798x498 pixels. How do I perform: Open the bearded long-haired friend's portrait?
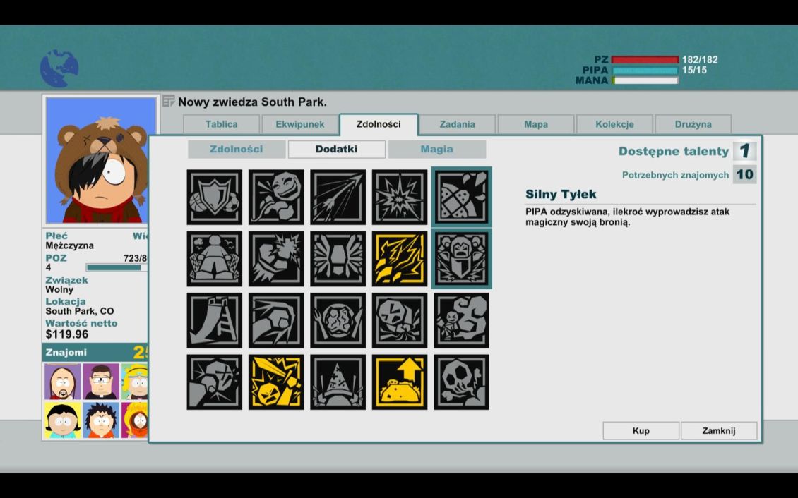(63, 382)
